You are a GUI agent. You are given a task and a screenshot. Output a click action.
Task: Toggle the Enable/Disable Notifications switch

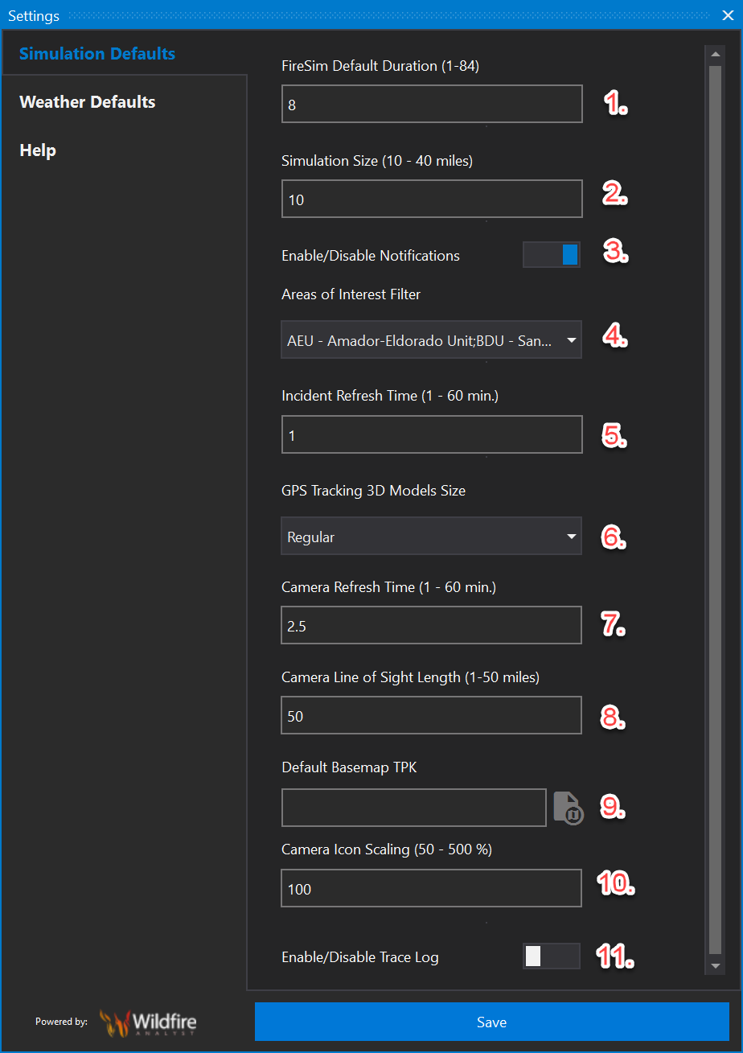[x=551, y=255]
